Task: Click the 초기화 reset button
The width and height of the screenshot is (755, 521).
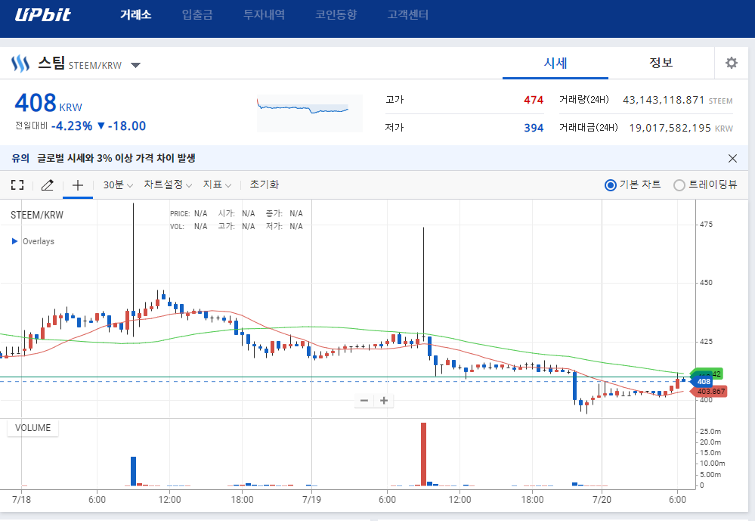Action: pos(265,185)
